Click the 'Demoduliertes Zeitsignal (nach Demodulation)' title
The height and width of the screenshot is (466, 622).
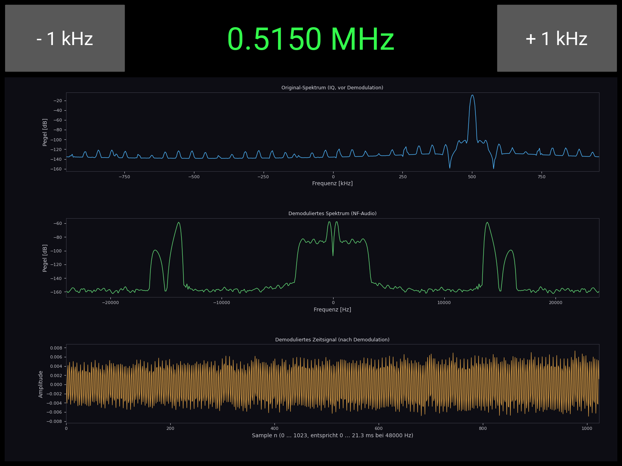coord(332,340)
